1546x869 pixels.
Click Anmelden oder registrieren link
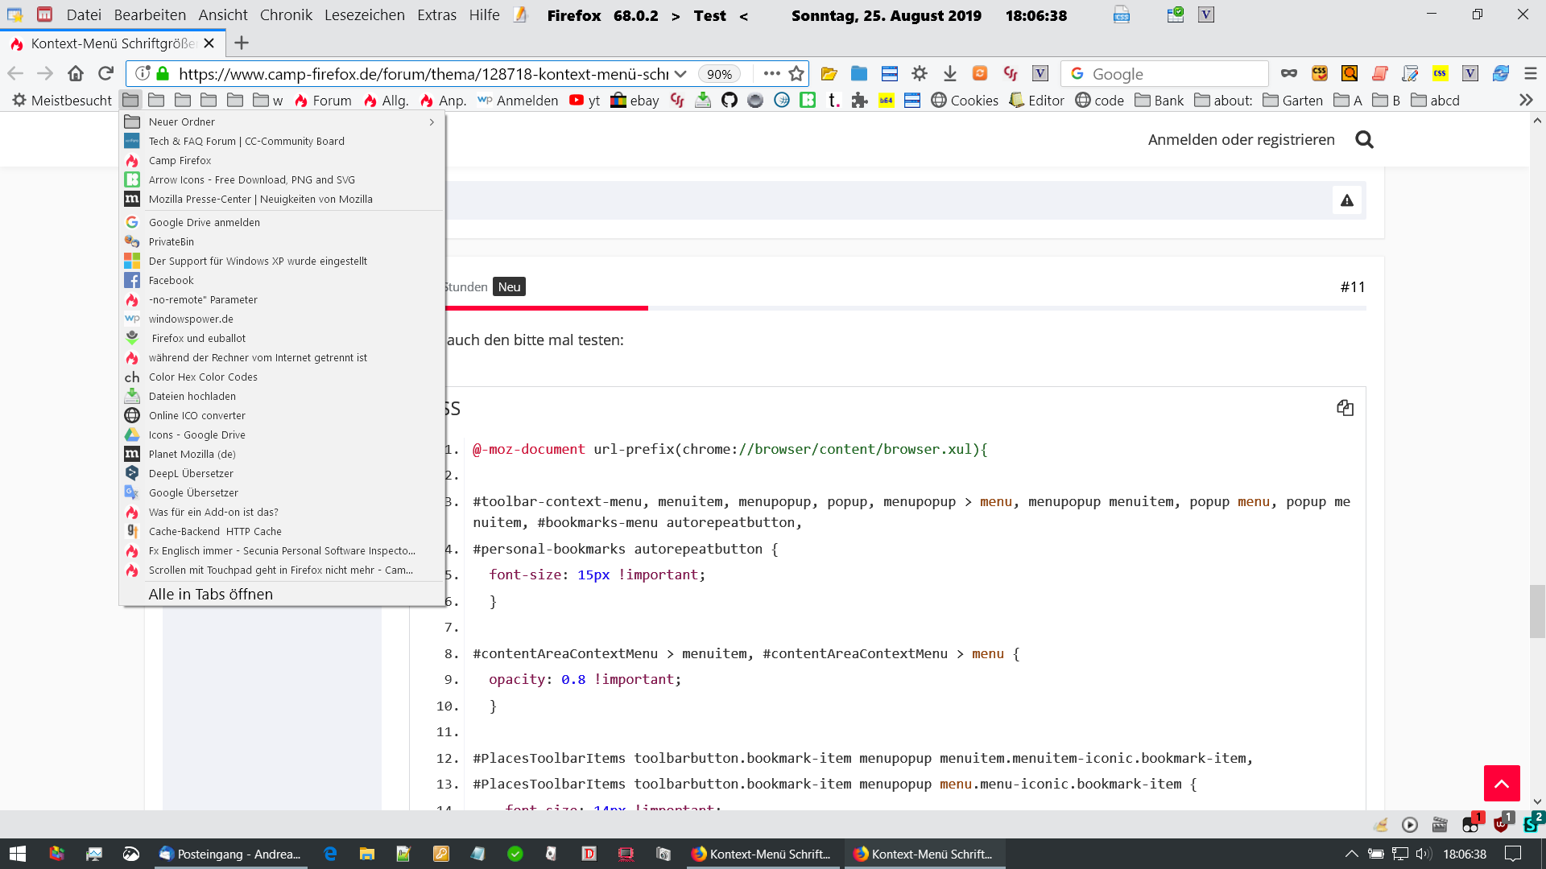coord(1241,140)
